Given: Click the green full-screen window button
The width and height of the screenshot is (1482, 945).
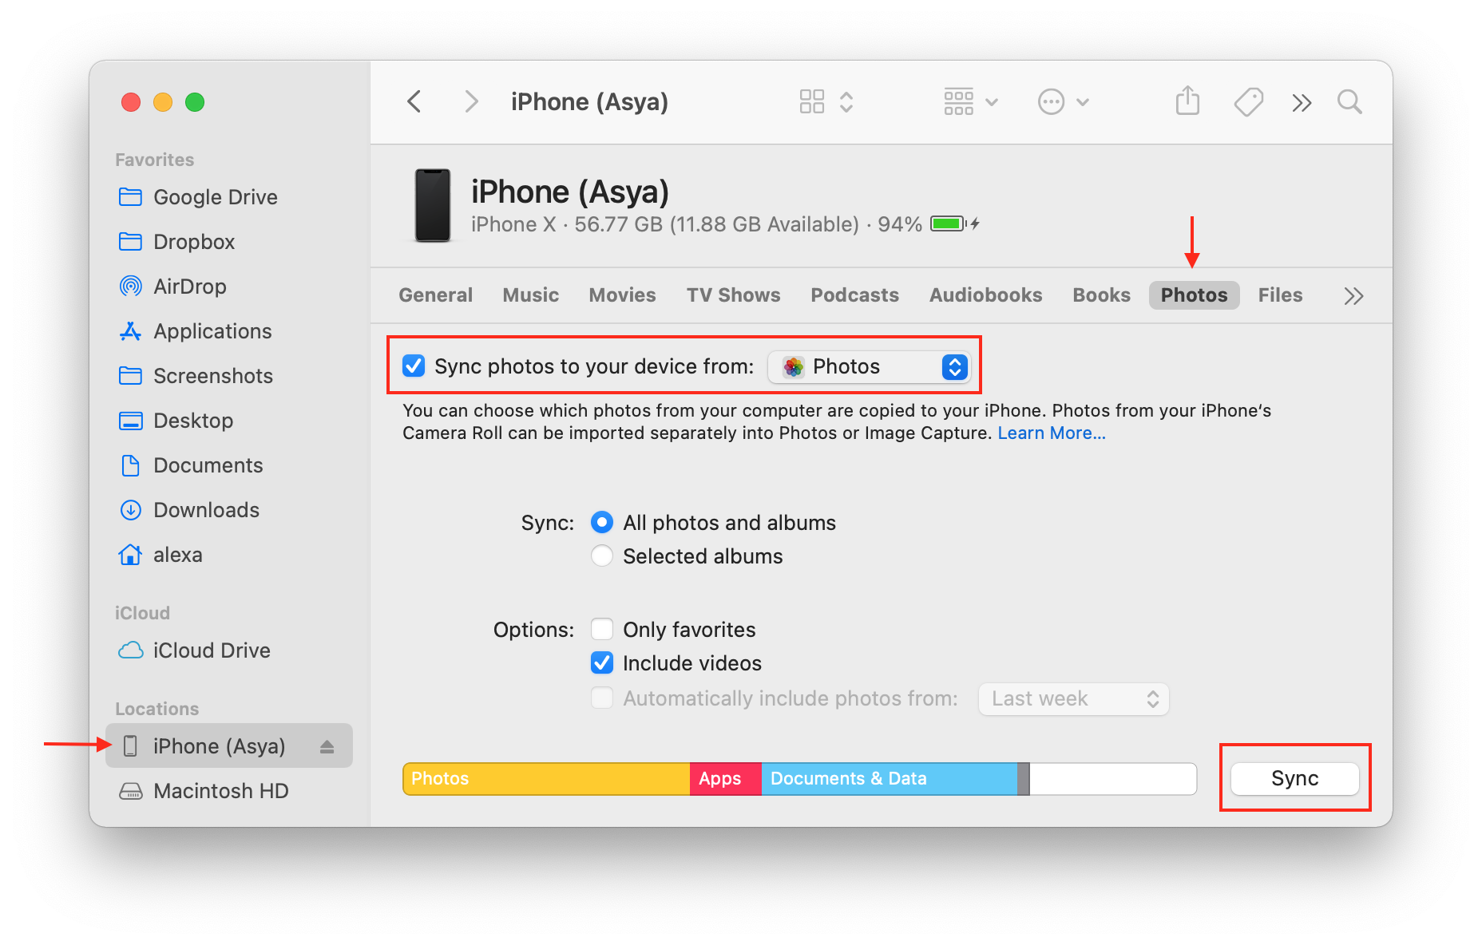Looking at the screenshot, I should 195,102.
